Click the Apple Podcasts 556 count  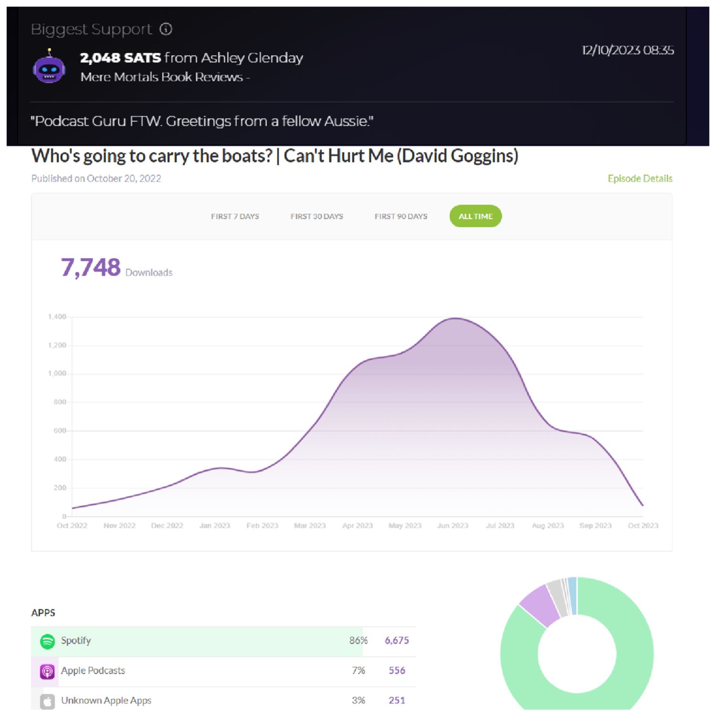(x=397, y=671)
